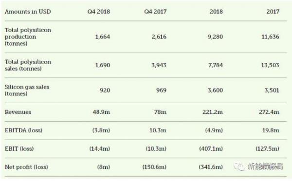
Task: Select the 48.9m revenues cell
Action: (101, 112)
